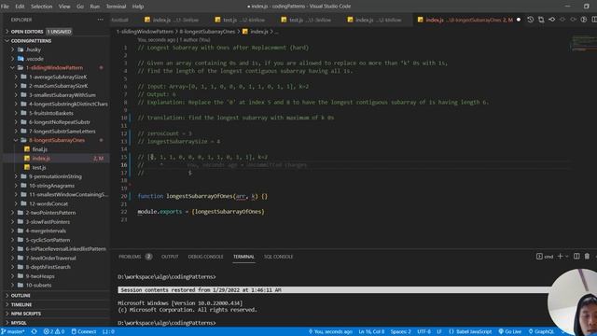Viewport: 597px width, 336px height.
Task: Kill terminal with trash icon
Action: pos(587,257)
